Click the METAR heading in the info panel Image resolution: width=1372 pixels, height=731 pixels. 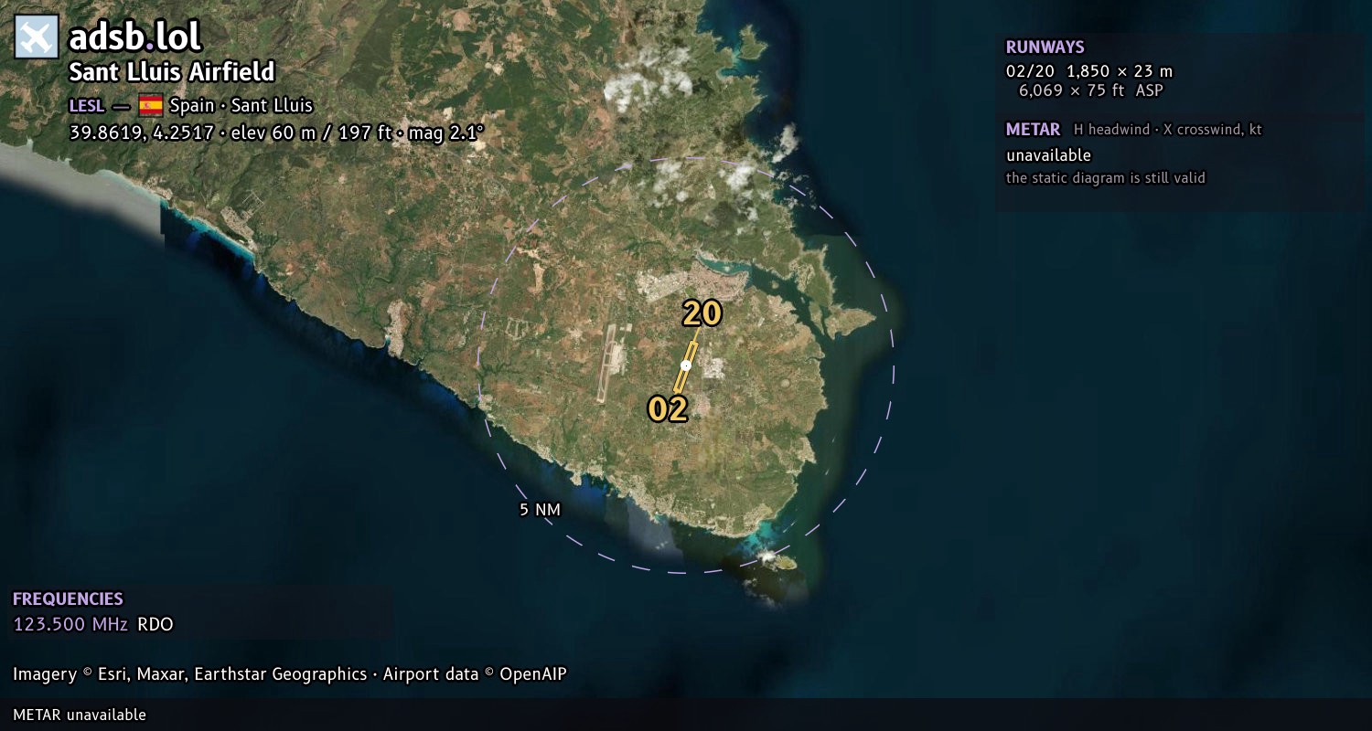[x=1033, y=130]
